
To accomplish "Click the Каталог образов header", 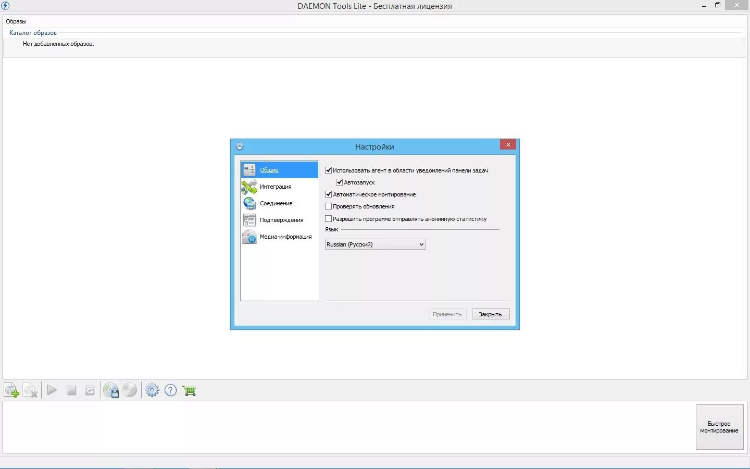I will pyautogui.click(x=33, y=33).
